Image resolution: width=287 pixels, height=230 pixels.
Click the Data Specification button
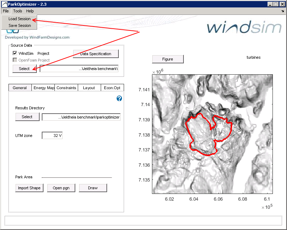click(x=96, y=54)
